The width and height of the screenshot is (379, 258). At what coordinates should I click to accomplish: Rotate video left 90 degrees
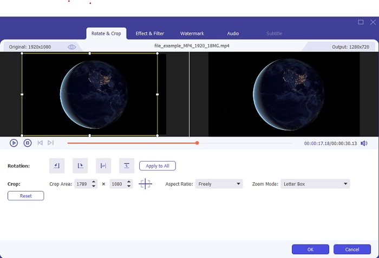(x=57, y=166)
